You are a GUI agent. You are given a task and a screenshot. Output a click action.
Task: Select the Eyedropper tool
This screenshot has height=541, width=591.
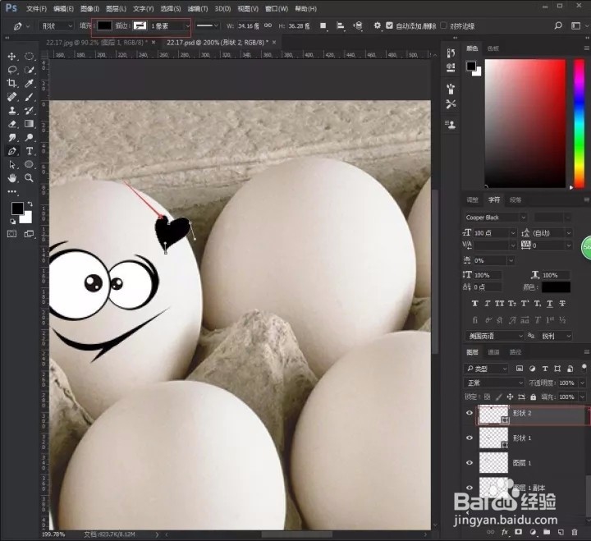(x=29, y=83)
